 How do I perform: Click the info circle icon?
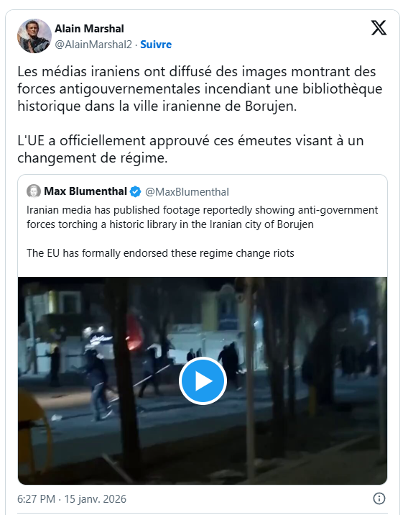click(379, 498)
